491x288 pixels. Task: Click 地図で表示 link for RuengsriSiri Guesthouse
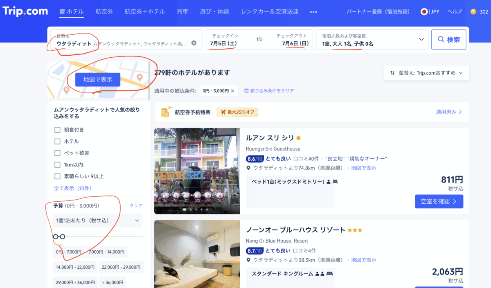(363, 168)
